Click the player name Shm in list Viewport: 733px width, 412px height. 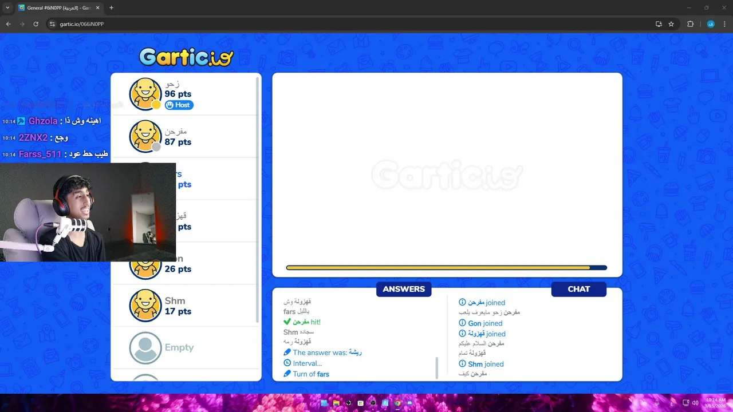tap(175, 300)
